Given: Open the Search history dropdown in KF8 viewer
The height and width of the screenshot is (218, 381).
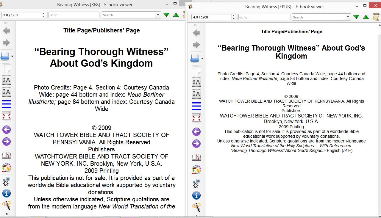Looking at the screenshot, I should click(158, 15).
